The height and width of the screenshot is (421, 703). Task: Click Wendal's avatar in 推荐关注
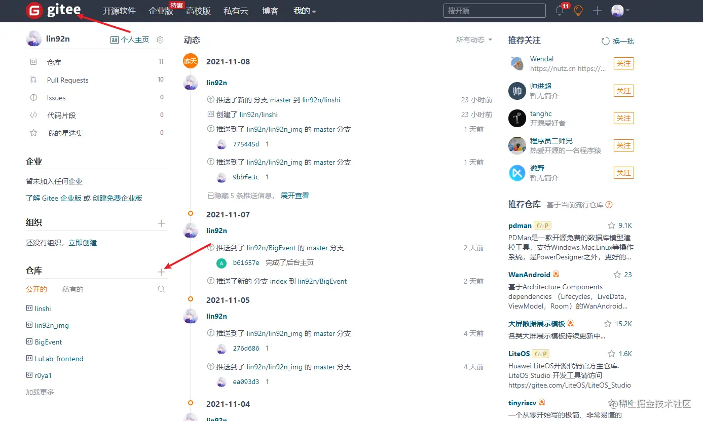pos(517,64)
